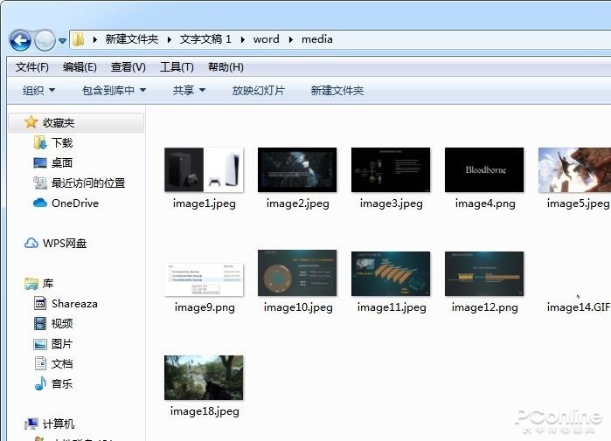Expand the 组织 dropdown menu
The image size is (611, 441).
39,91
